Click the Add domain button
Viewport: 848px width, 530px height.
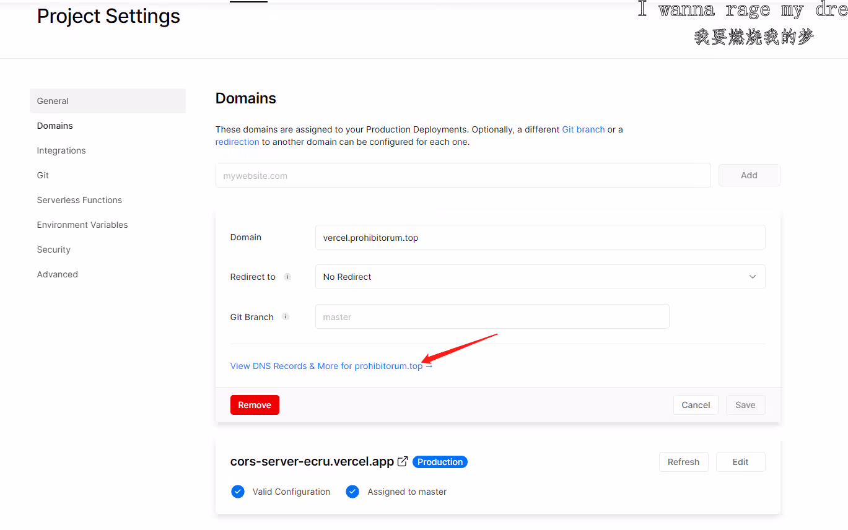[x=749, y=175]
